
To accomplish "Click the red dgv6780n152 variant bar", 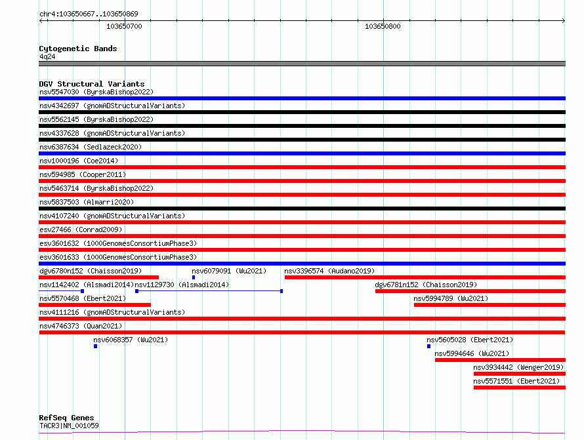I will pyautogui.click(x=98, y=277).
